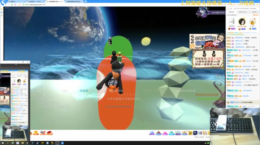Click the cyan castle gift icon
The image size is (260, 145).
(172, 133)
